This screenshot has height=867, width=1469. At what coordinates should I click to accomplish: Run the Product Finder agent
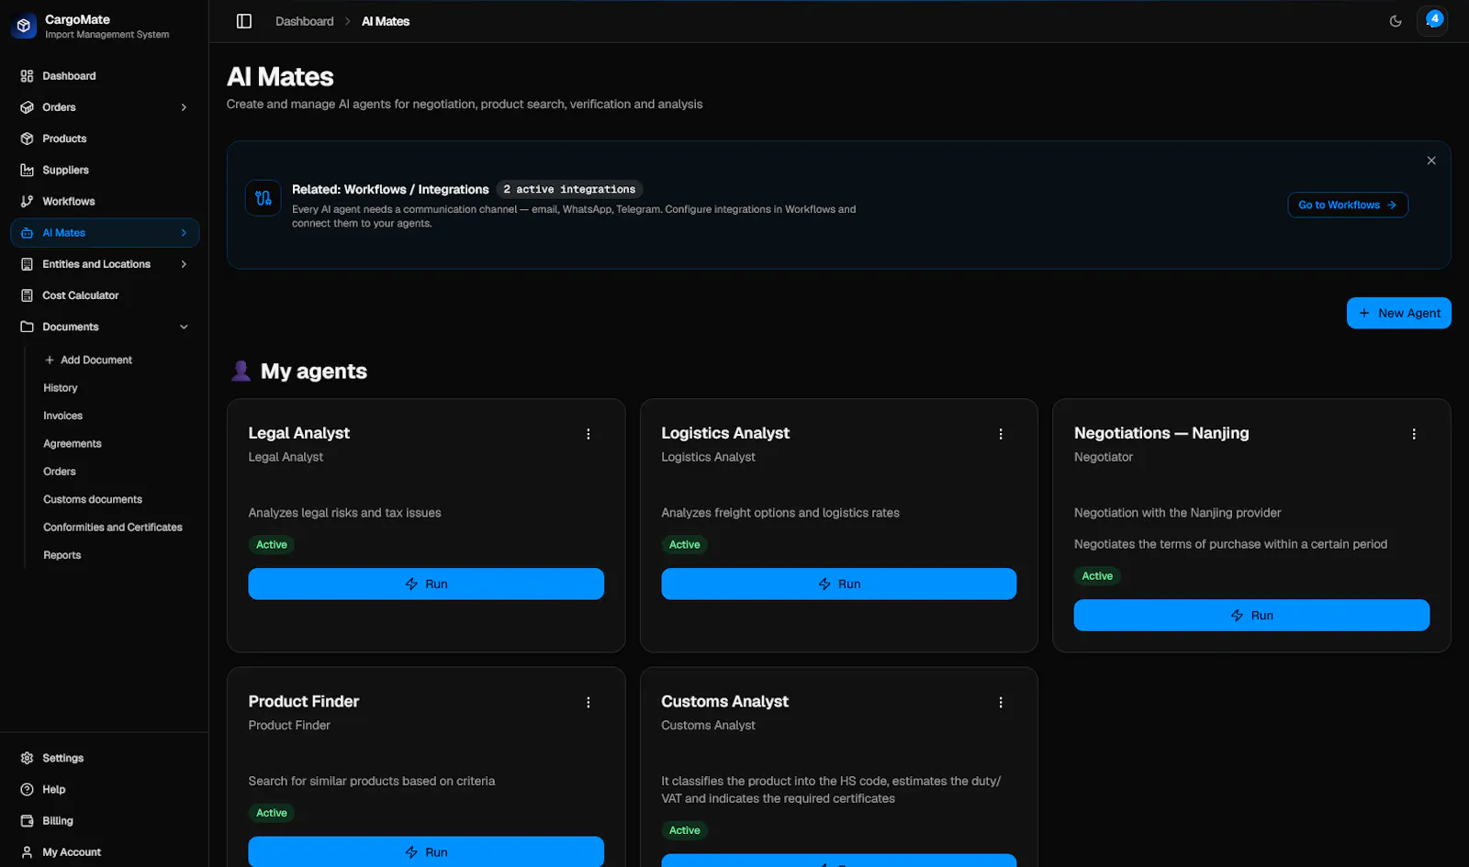(x=426, y=851)
